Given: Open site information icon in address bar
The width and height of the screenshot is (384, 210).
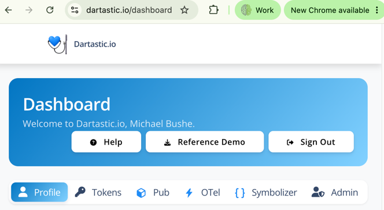Looking at the screenshot, I should tap(75, 10).
